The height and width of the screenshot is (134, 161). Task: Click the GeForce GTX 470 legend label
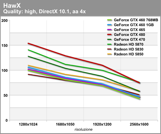pos(129,39)
